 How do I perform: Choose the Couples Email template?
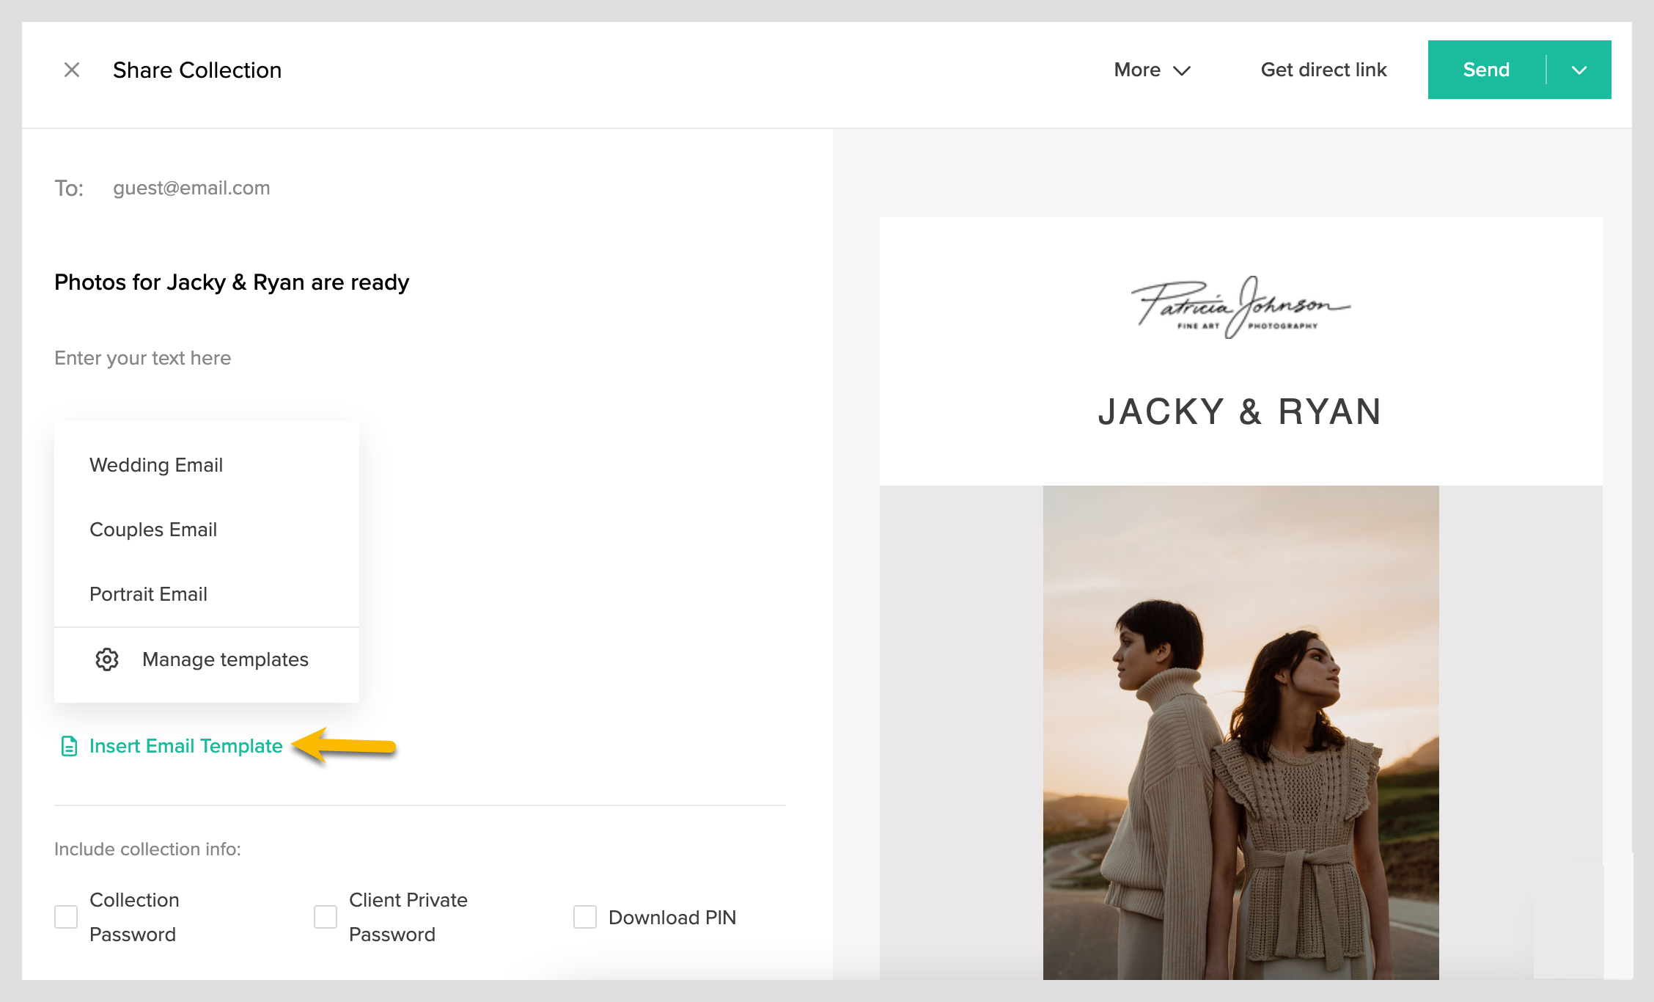(153, 530)
